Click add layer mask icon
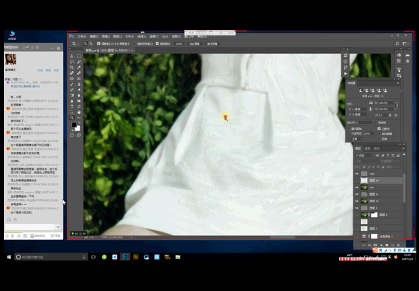 click(x=375, y=245)
